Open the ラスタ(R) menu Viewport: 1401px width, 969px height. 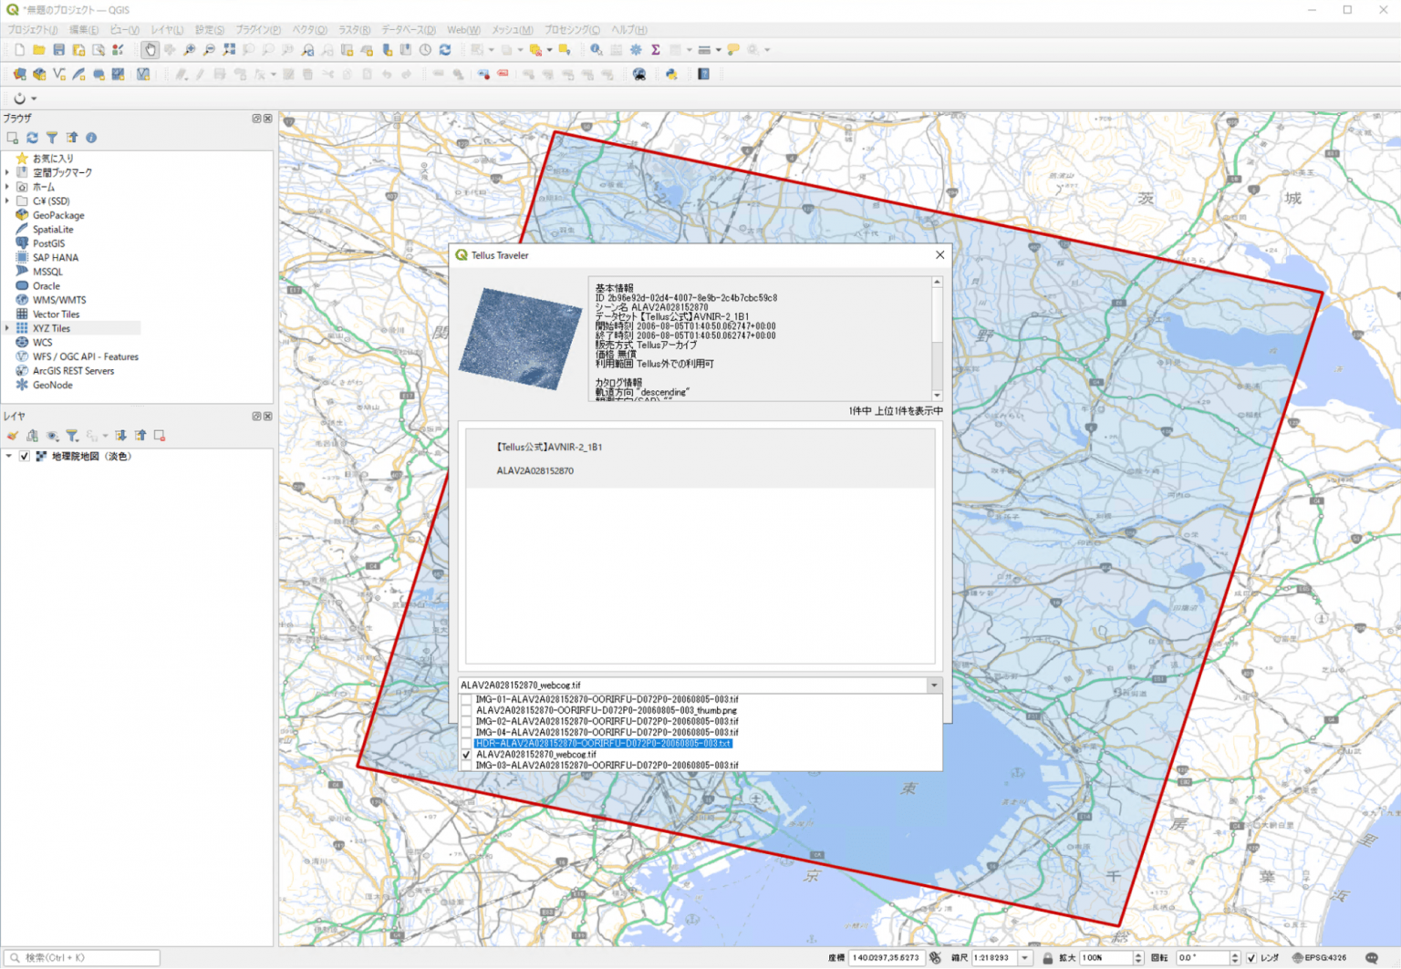tap(355, 30)
